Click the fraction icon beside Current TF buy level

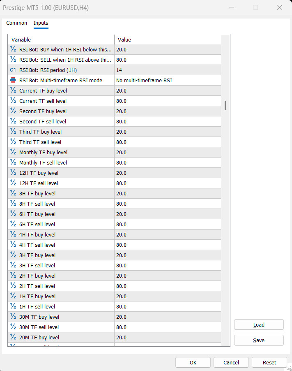click(x=13, y=90)
